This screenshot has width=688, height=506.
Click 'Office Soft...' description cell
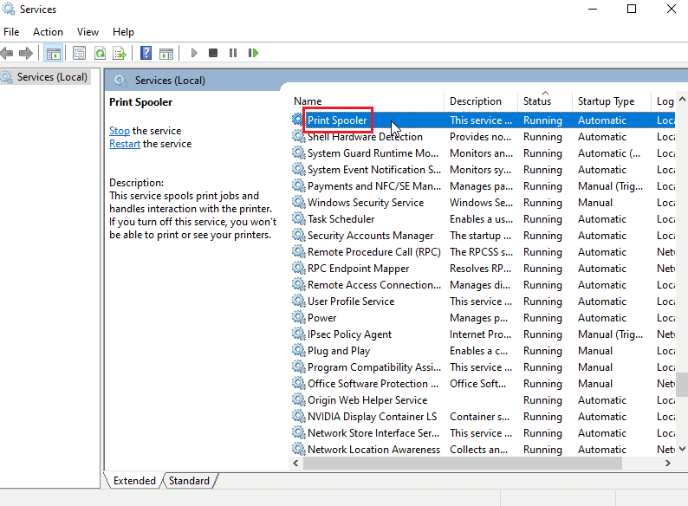pos(477,384)
